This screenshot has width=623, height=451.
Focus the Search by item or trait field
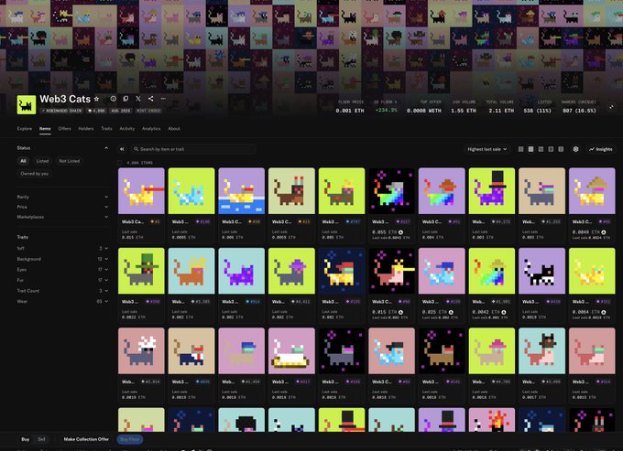click(x=193, y=149)
